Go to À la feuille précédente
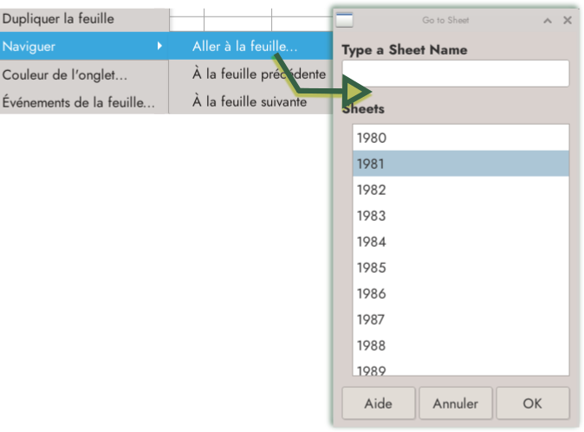The image size is (584, 432). (x=258, y=74)
